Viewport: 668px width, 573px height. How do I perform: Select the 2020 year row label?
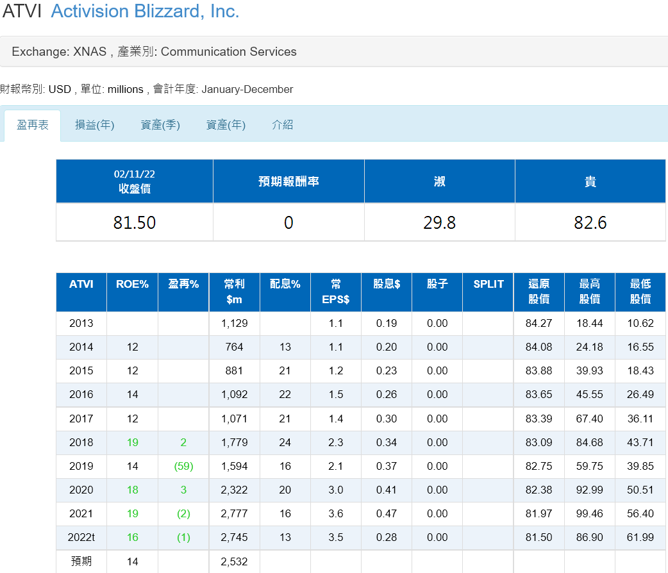point(81,490)
